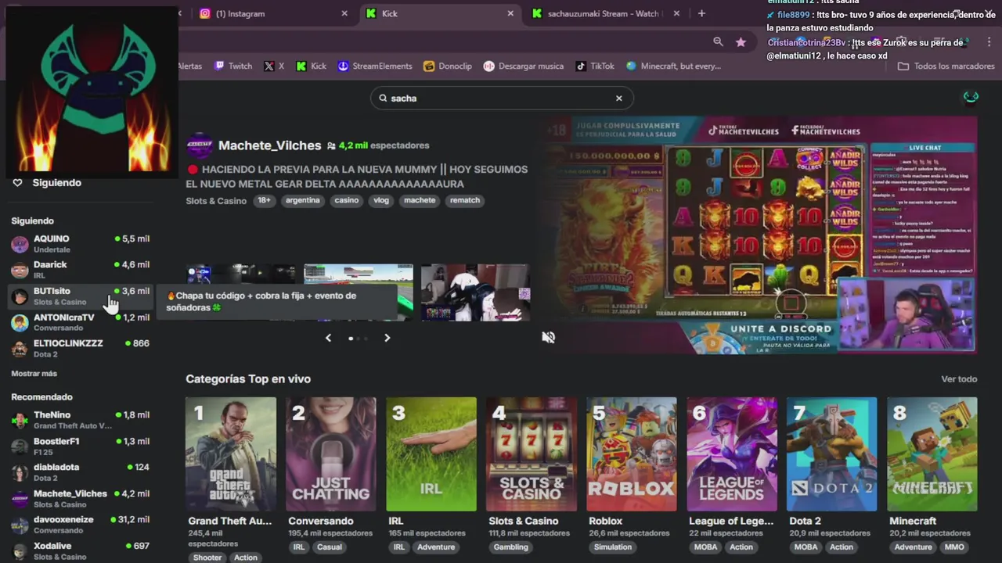Select the 18+ tag

click(x=264, y=200)
